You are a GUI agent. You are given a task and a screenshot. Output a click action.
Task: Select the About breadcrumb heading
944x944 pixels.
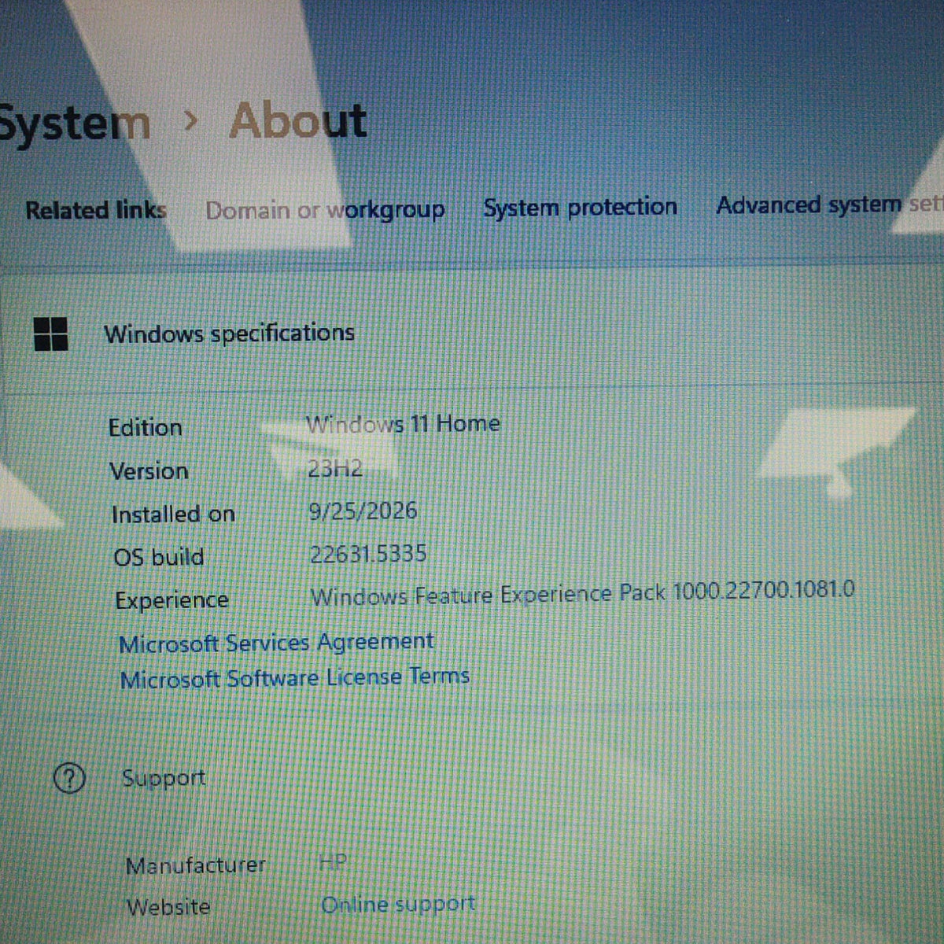[x=298, y=121]
